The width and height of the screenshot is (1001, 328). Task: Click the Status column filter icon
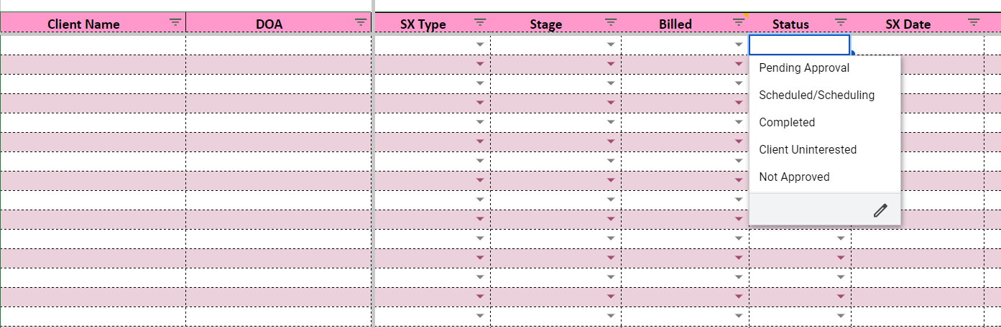[841, 23]
